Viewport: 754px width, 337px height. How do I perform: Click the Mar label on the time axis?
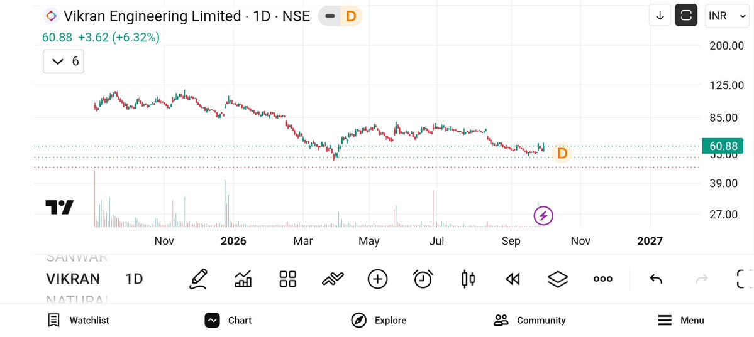[304, 241]
